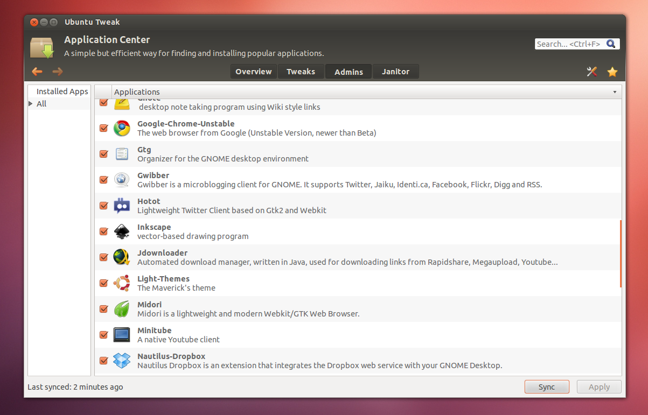648x415 pixels.
Task: Uncheck the Inkscape checkbox
Action: tap(104, 231)
